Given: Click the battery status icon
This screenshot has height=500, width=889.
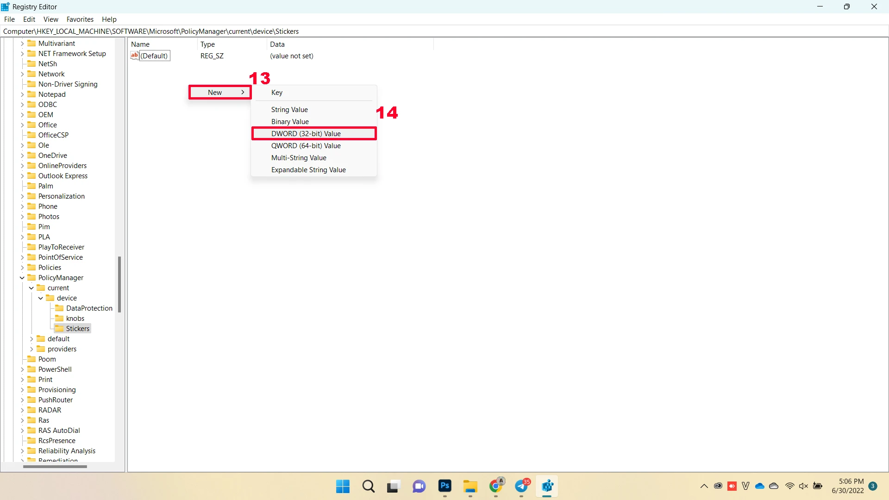Looking at the screenshot, I should [x=818, y=486].
